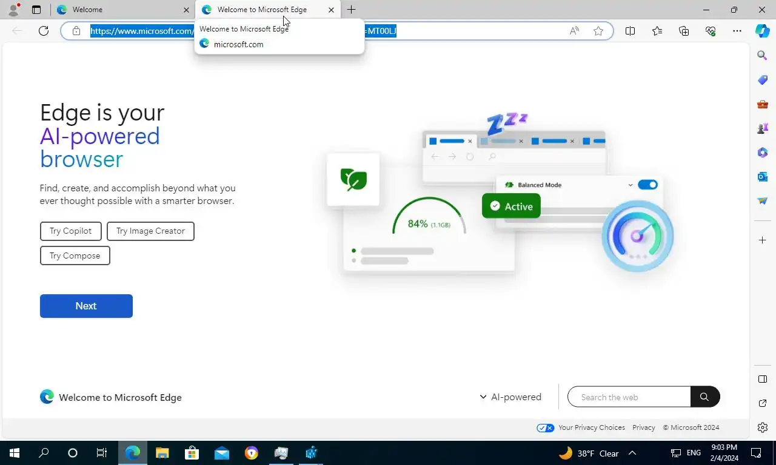Add this page to favorites star
776x465 pixels.
(598, 31)
